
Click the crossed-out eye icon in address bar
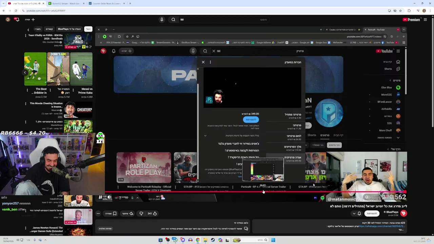[x=395, y=11]
